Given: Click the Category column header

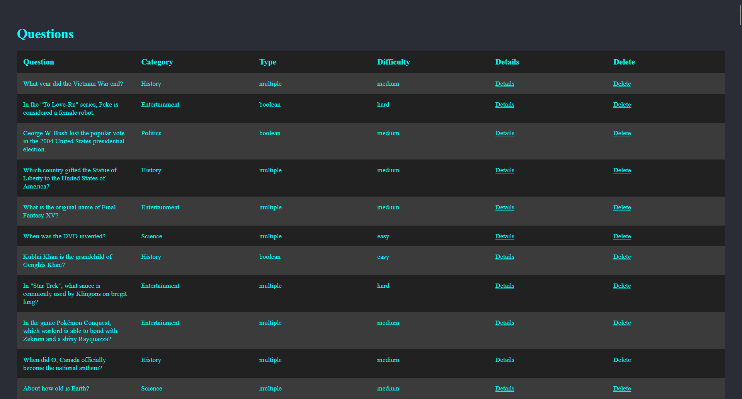Looking at the screenshot, I should click(157, 62).
